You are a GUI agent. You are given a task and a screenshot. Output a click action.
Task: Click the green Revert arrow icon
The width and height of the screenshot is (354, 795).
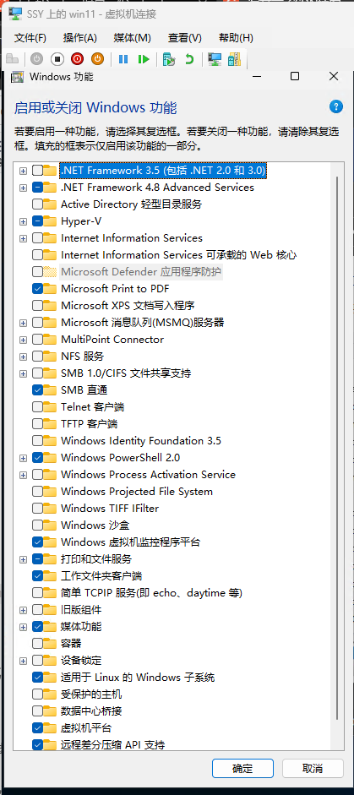click(x=189, y=59)
